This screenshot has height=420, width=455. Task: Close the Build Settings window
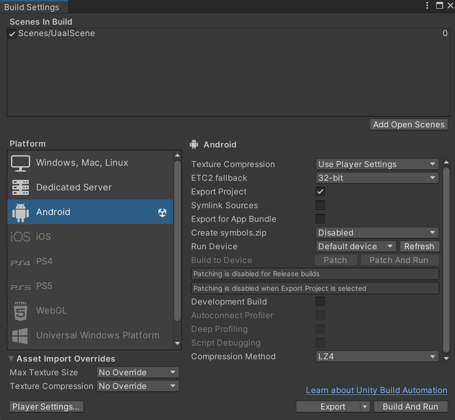click(x=450, y=5)
